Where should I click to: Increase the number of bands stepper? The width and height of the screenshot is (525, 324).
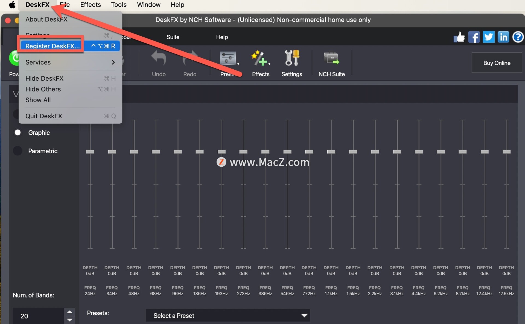click(x=69, y=312)
